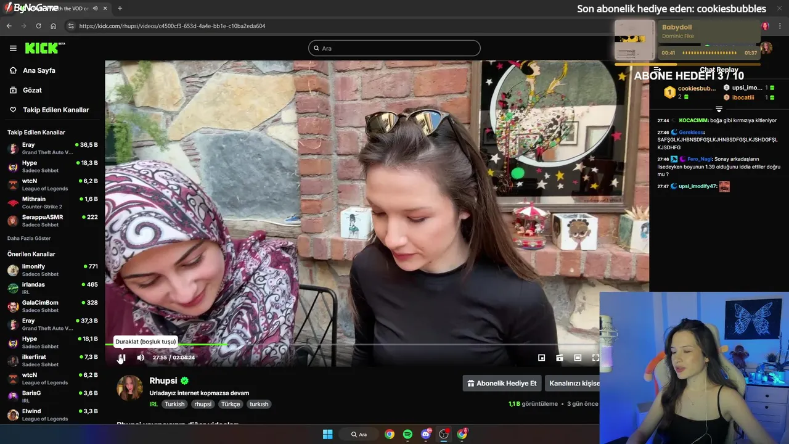Open Spotify from the taskbar
The width and height of the screenshot is (789, 444).
[x=407, y=434]
